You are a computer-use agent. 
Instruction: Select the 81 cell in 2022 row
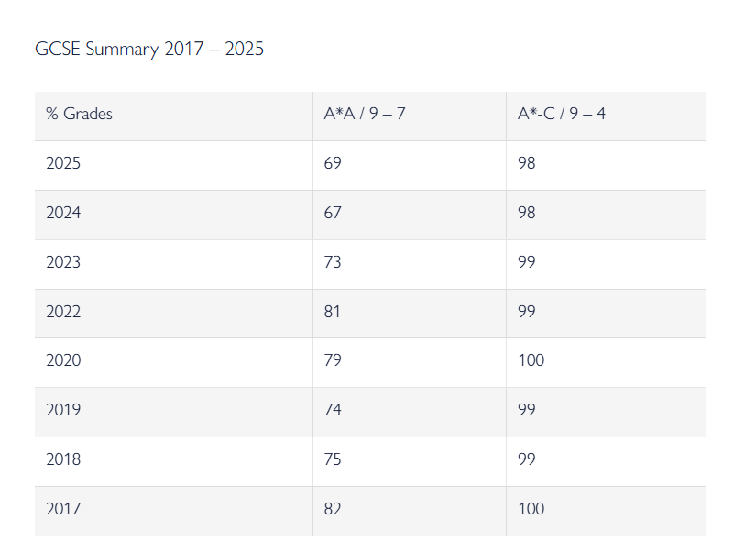pos(333,312)
